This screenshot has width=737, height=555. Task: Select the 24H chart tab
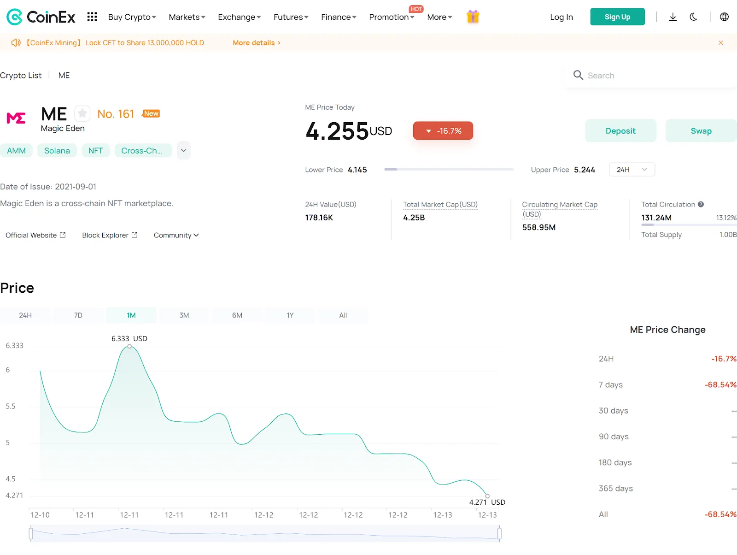(x=25, y=315)
